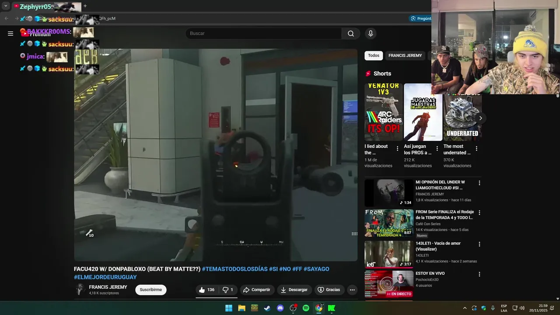Image resolution: width=560 pixels, height=315 pixels.
Task: Open hashtag #TEMASTODOSLOSDÍAS
Action: point(234,269)
